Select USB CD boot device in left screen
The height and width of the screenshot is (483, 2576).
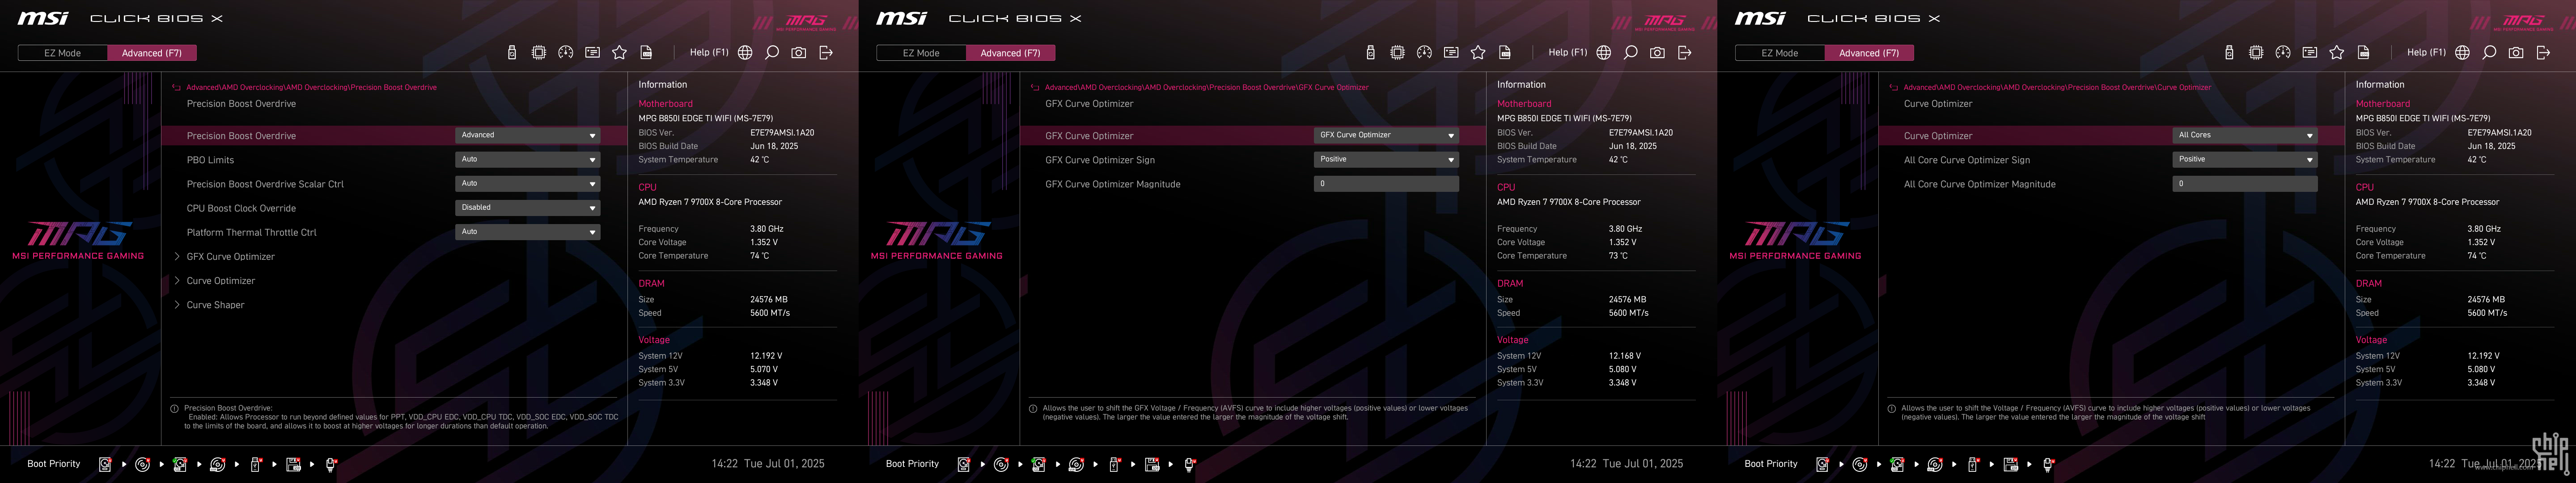click(217, 464)
